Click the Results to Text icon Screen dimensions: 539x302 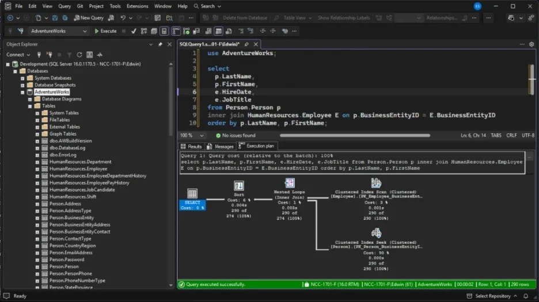tap(208, 31)
